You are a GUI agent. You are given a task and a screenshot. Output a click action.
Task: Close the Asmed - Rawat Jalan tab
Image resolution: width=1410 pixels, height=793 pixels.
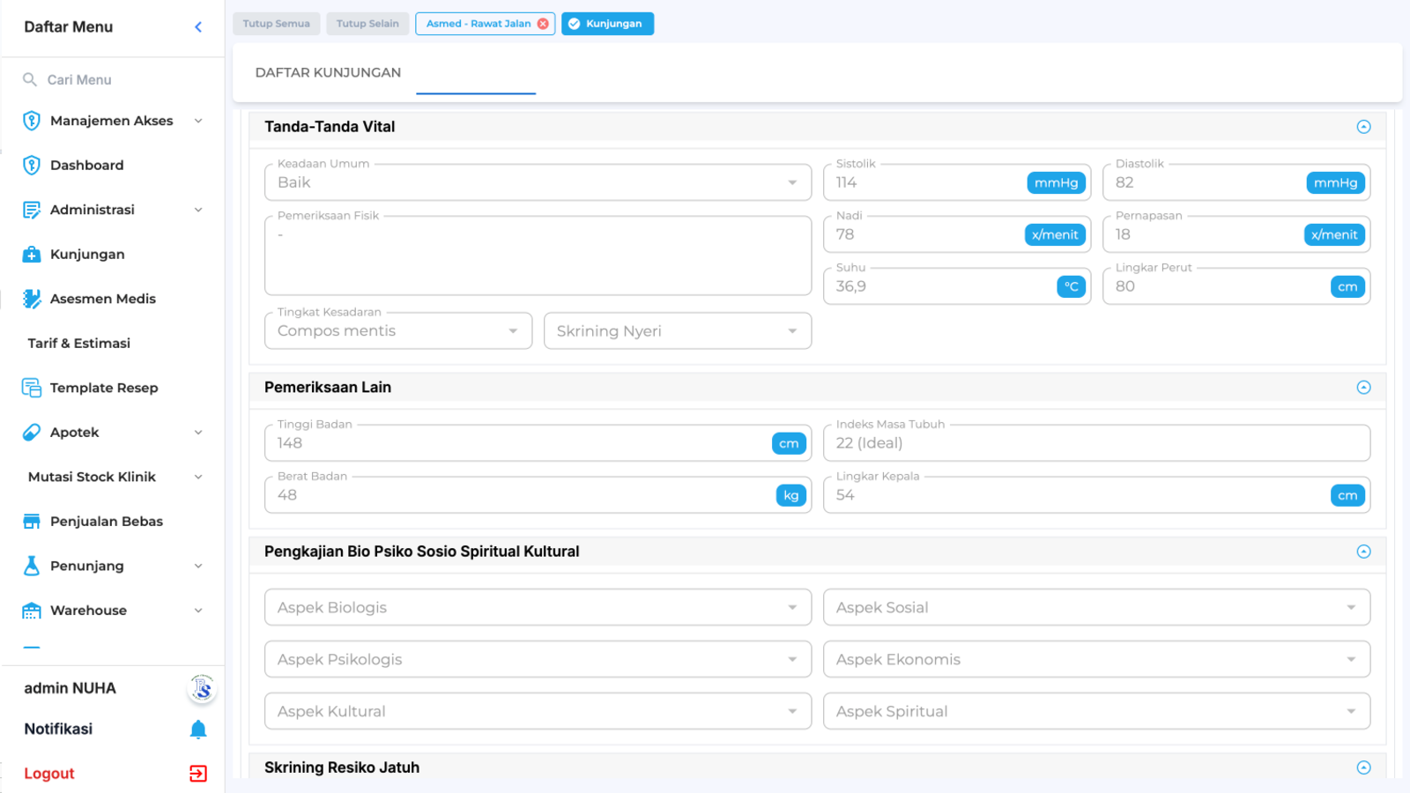(x=543, y=24)
